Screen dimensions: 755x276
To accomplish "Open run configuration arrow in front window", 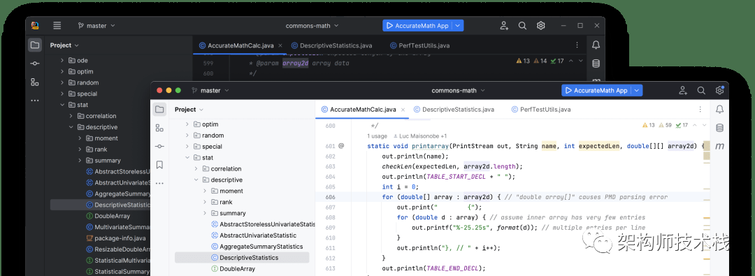I will [637, 90].
